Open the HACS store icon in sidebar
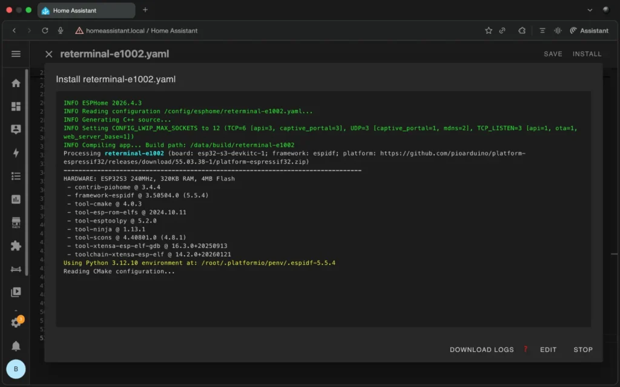Screen dimensions: 620x387 point(16,223)
